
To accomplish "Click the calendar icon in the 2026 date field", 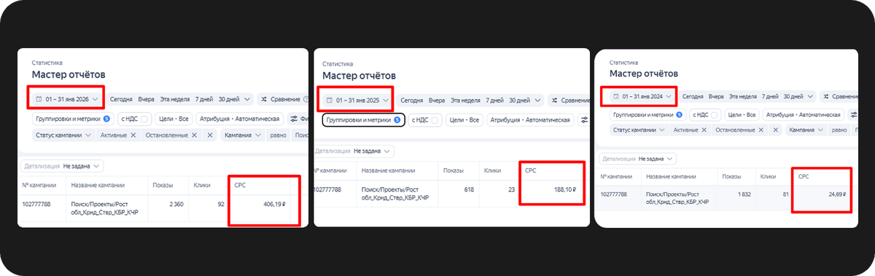I will click(x=39, y=99).
